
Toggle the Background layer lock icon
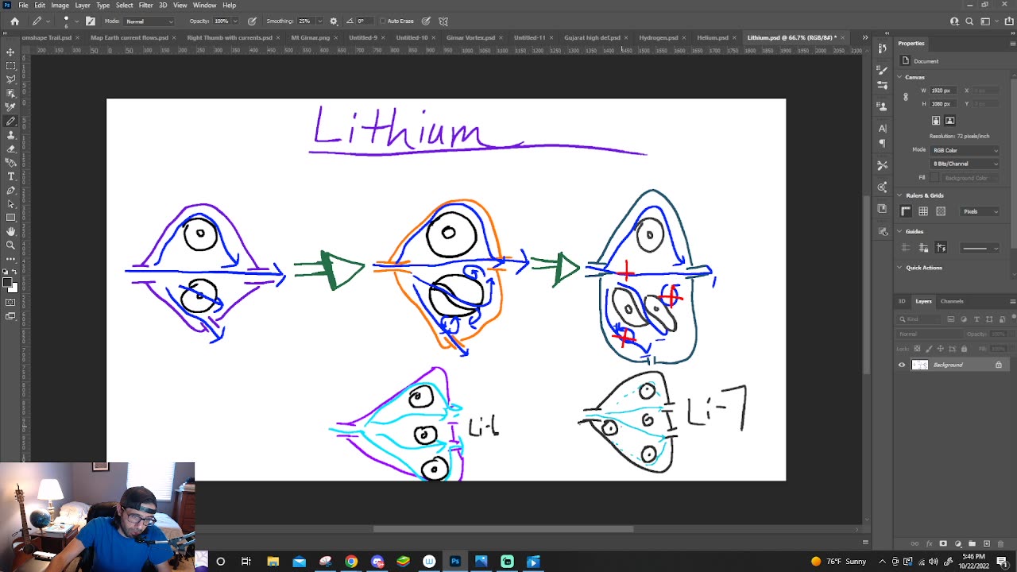pos(999,365)
